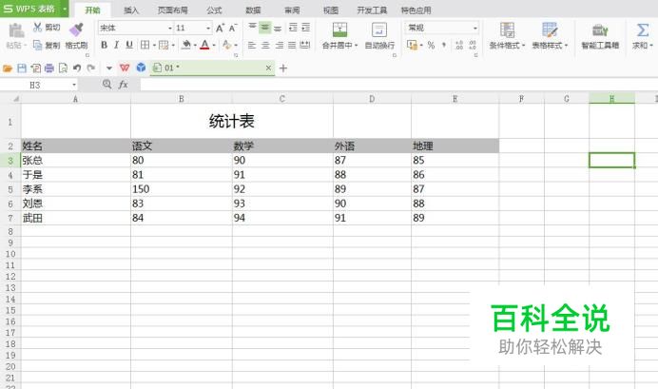
Task: Click the fx insert function icon
Action: [x=123, y=85]
